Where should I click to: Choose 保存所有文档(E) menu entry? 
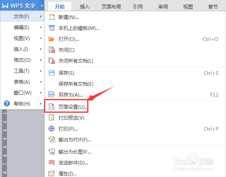pyautogui.click(x=135, y=84)
